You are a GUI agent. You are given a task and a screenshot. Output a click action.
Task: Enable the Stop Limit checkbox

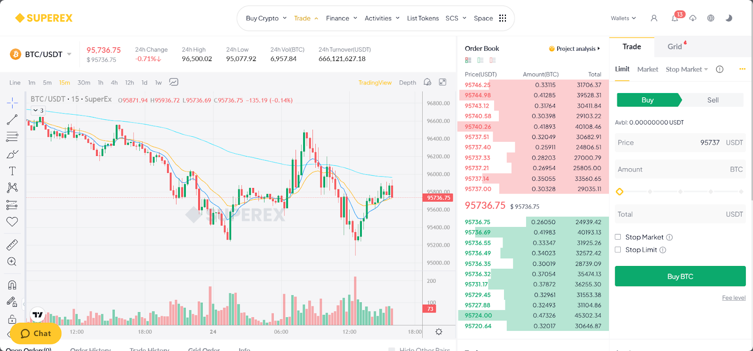(x=618, y=250)
